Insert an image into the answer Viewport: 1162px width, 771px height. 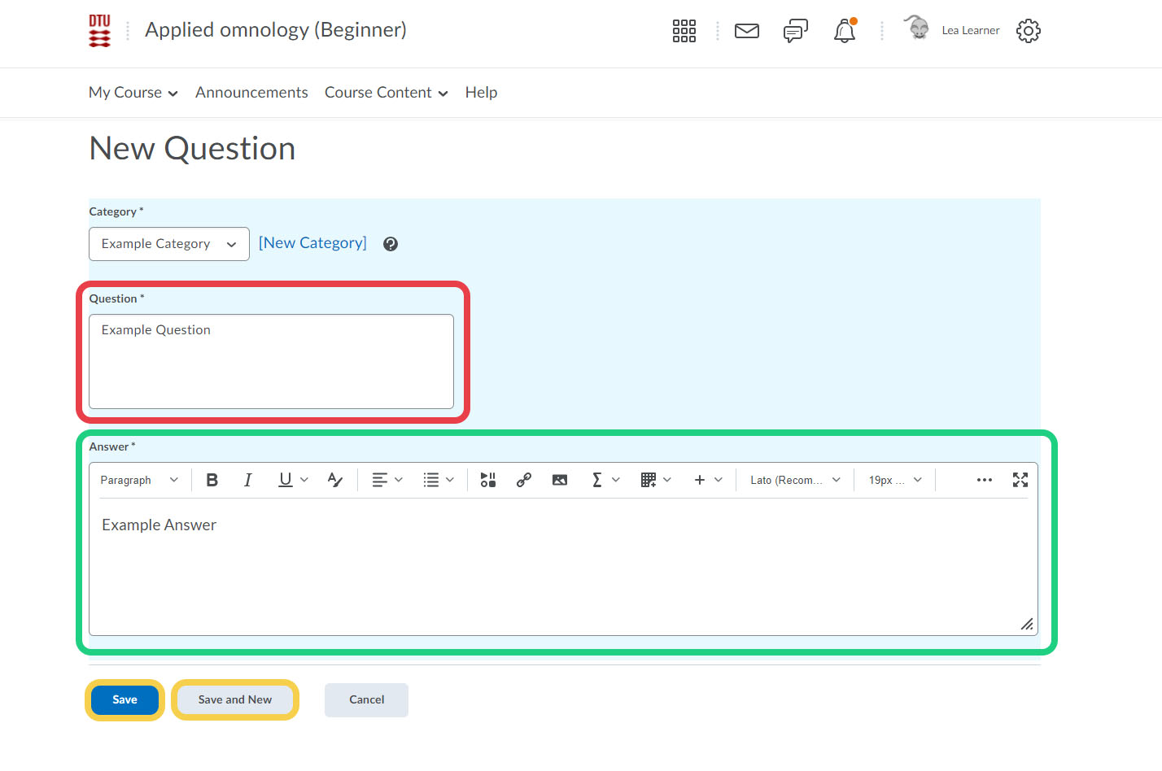coord(560,480)
